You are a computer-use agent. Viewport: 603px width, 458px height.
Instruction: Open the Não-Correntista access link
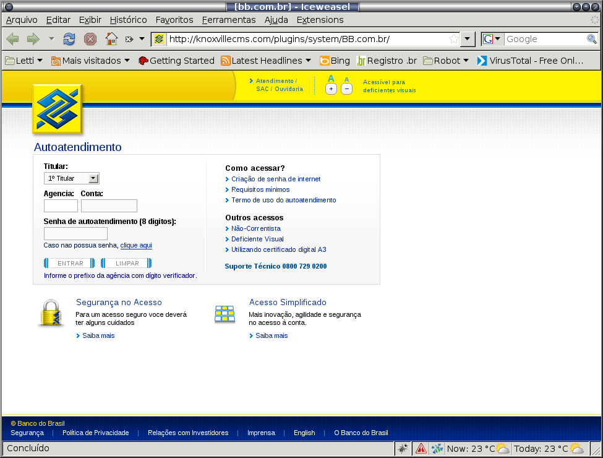256,228
